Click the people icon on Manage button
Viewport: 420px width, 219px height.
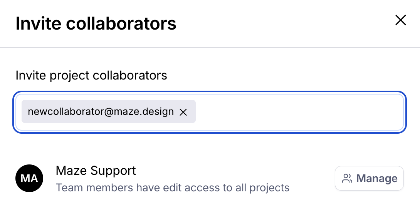pyautogui.click(x=347, y=178)
